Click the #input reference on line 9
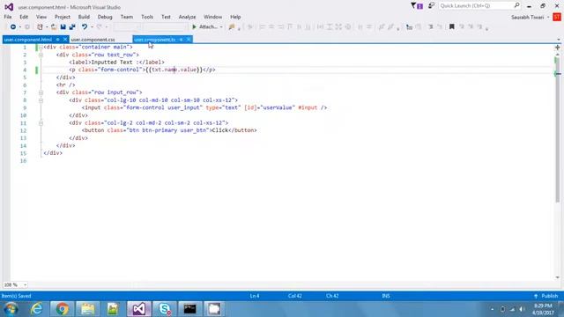This screenshot has height=317, width=564. click(x=308, y=107)
